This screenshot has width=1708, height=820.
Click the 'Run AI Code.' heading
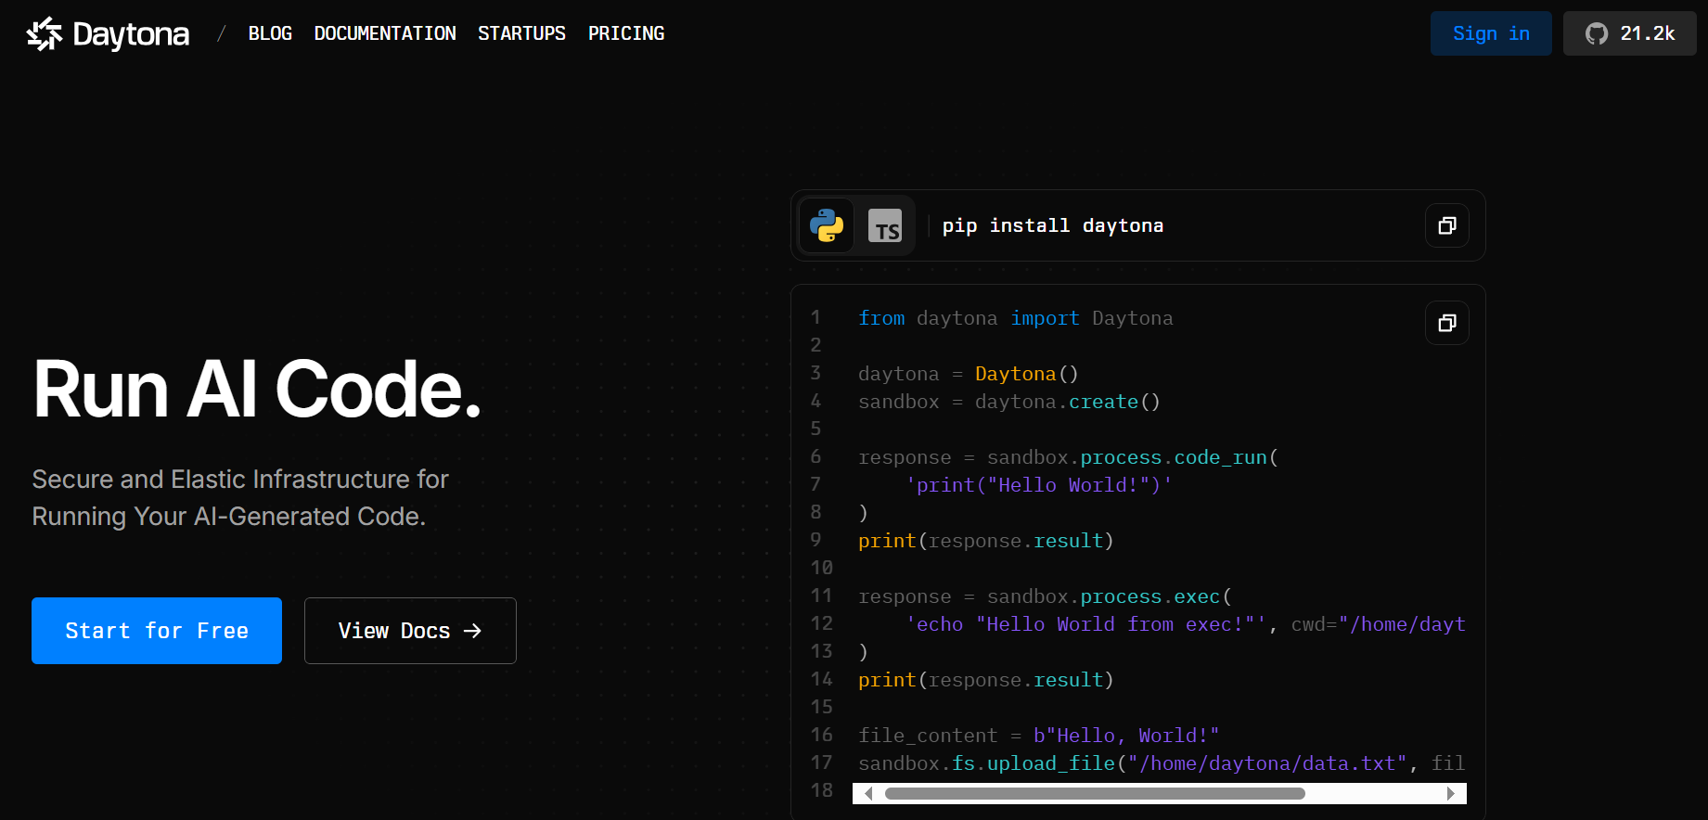tap(257, 389)
